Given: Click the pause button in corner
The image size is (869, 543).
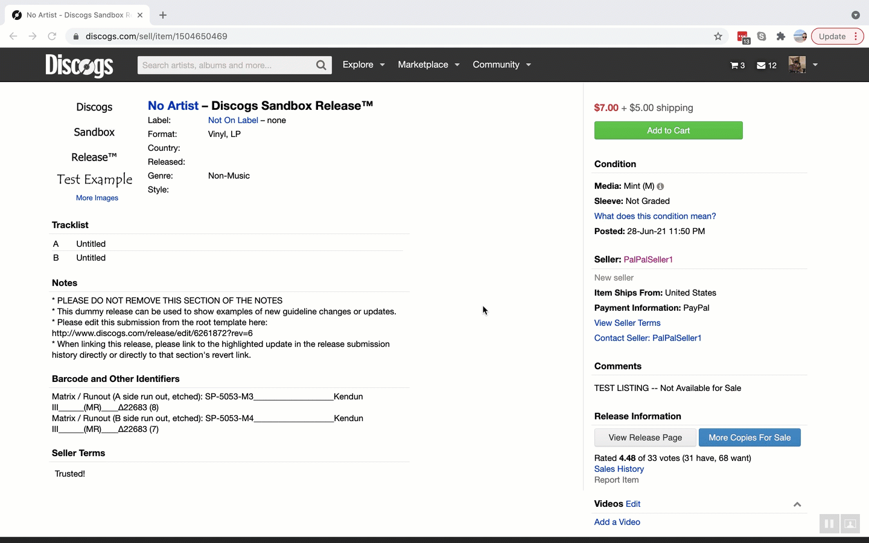Looking at the screenshot, I should click(829, 524).
